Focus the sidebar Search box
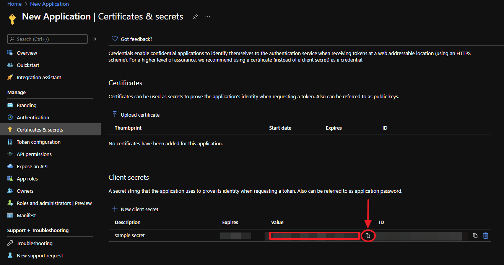This screenshot has width=504, height=265. pyautogui.click(x=50, y=39)
